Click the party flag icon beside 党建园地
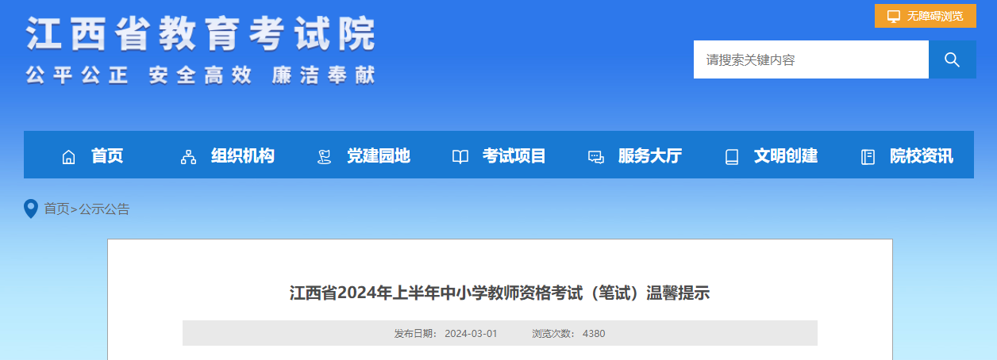 (324, 157)
